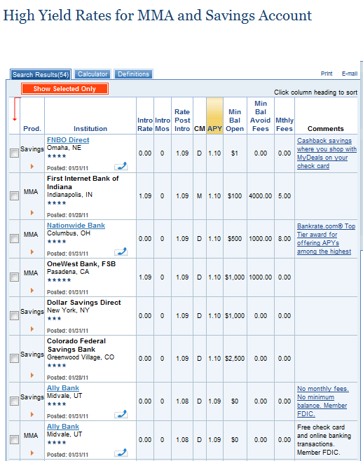Click the Print link
This screenshot has height=461, width=363.
[327, 74]
